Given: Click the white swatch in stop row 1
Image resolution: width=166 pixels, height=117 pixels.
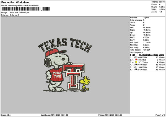Looking at the screenshot, I should tap(136, 57).
